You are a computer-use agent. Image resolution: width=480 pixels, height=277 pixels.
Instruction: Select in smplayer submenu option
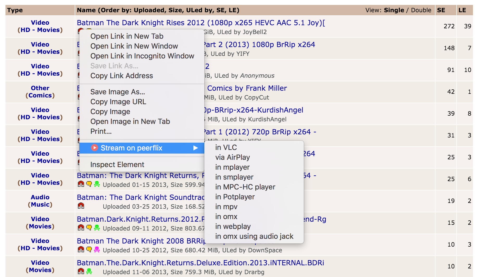pos(254,177)
